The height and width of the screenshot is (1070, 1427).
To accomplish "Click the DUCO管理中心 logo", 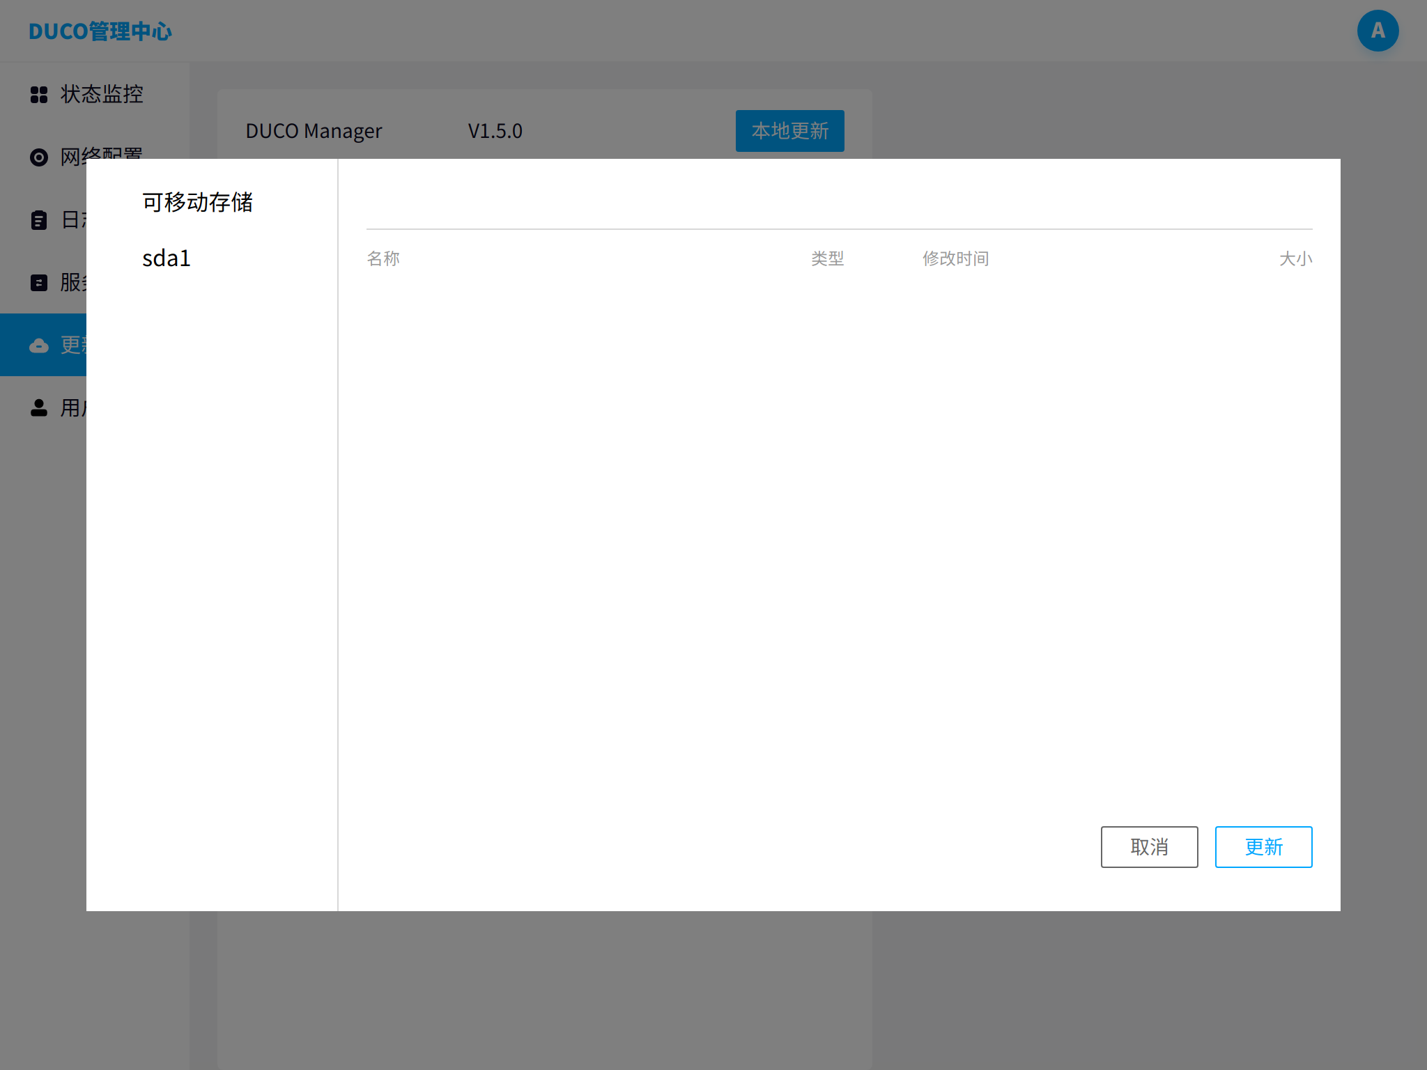I will tap(100, 31).
